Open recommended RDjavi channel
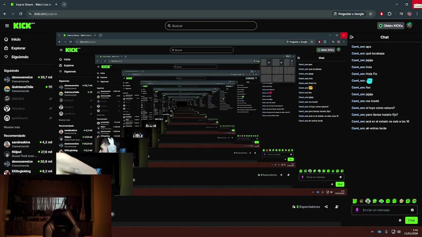The width and height of the screenshot is (422, 237). (28, 154)
